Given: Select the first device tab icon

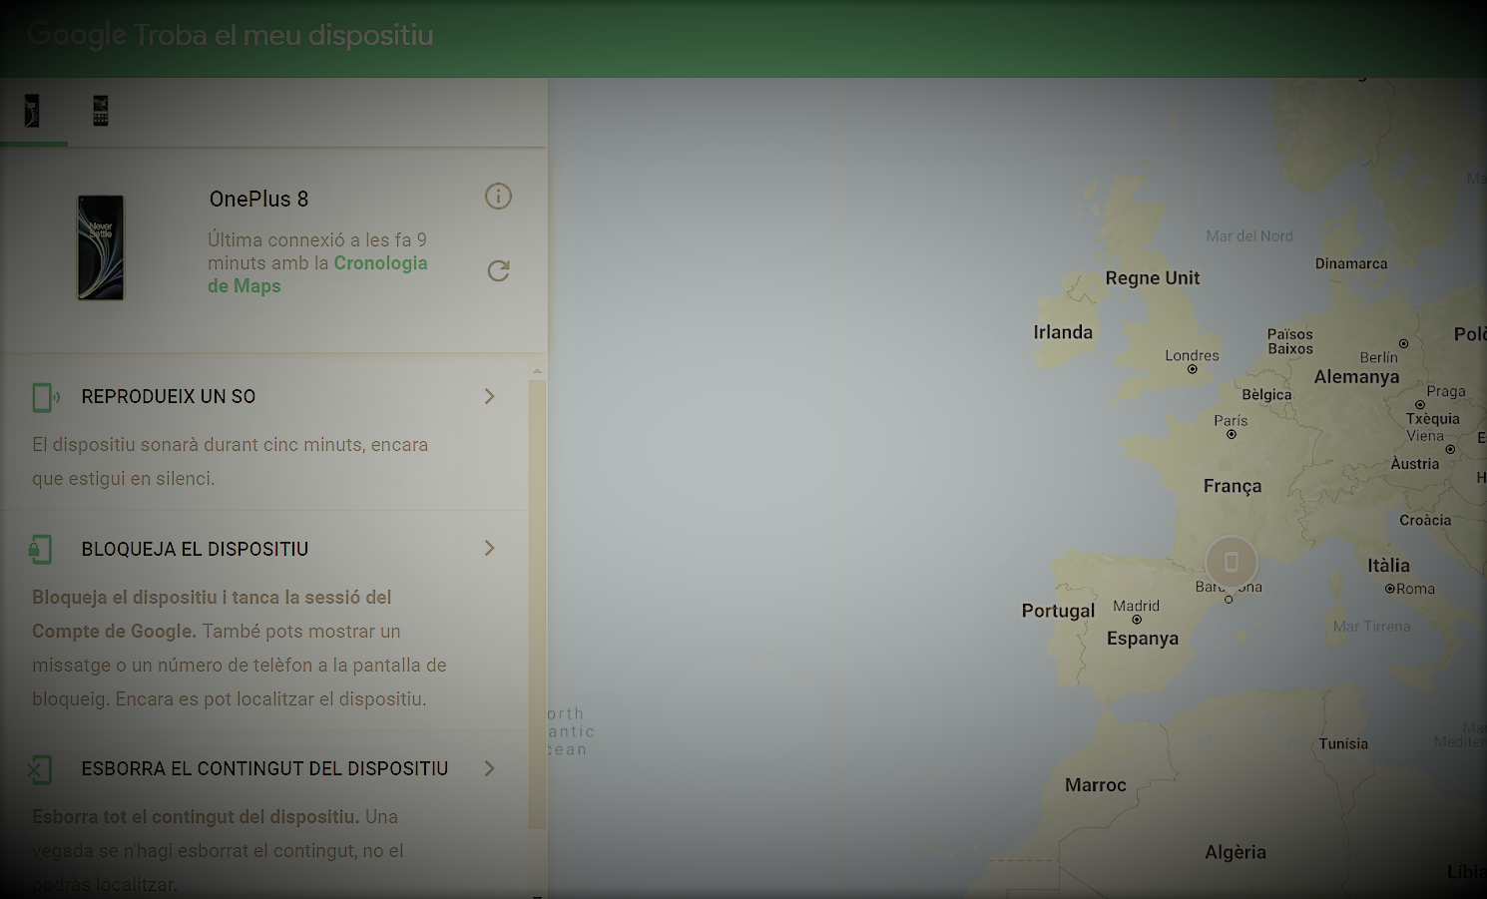Looking at the screenshot, I should pos(32,111).
